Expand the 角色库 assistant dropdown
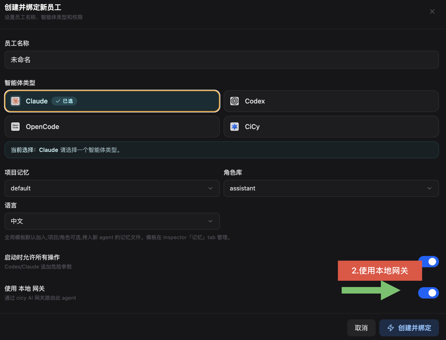Viewport: 446px width, 340px height. (x=331, y=188)
